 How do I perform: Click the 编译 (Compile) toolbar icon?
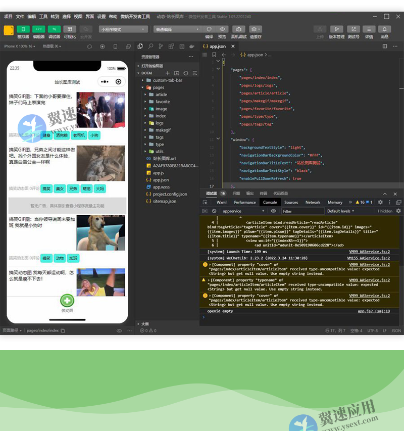(209, 29)
